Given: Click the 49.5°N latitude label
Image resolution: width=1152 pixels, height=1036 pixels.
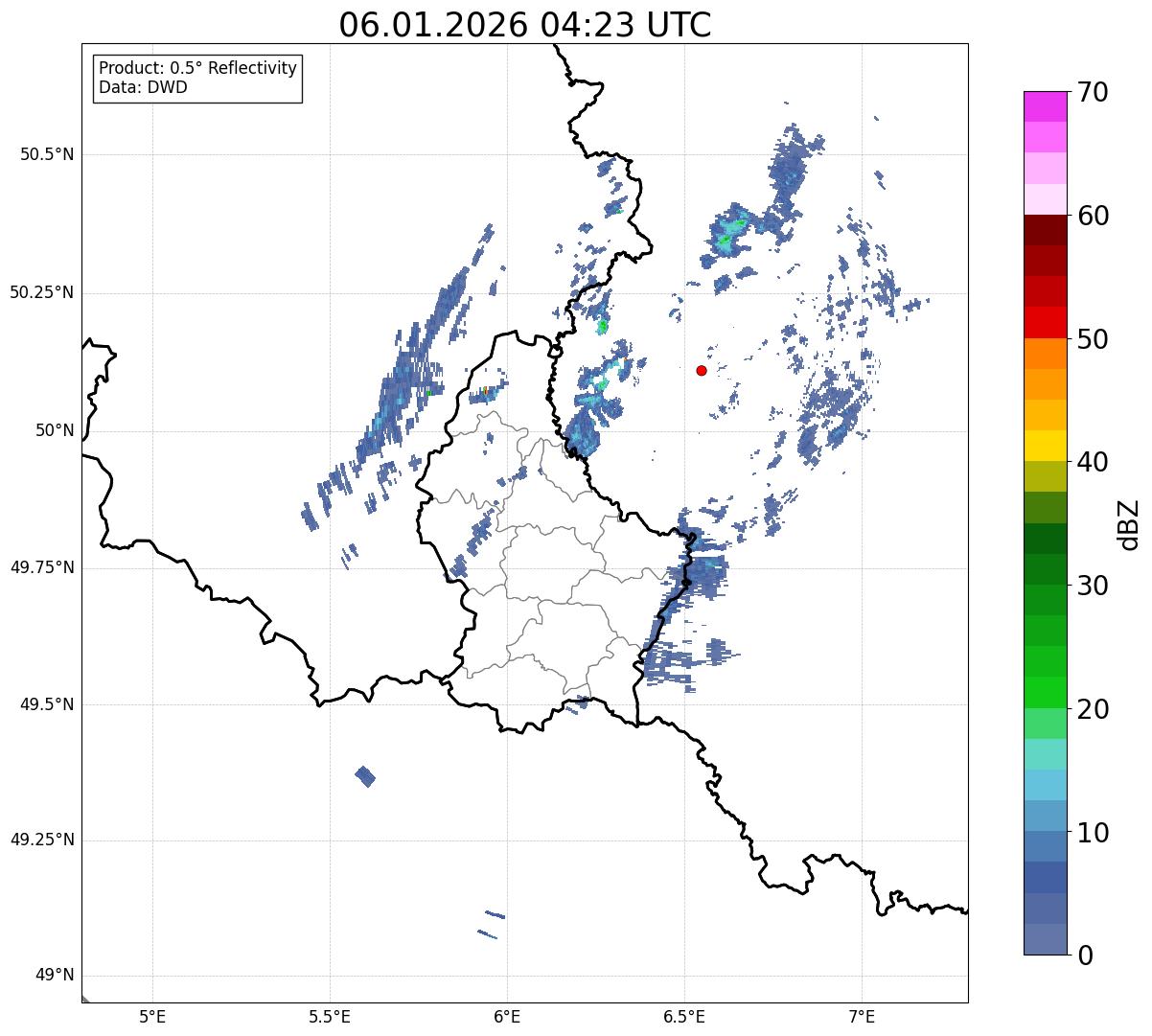Looking at the screenshot, I should coord(47,704).
